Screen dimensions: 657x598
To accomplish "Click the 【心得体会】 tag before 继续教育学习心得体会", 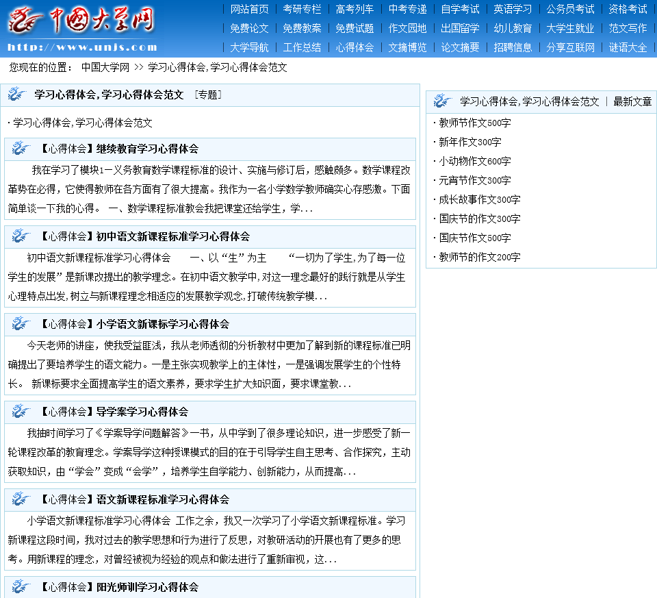I will (67, 149).
